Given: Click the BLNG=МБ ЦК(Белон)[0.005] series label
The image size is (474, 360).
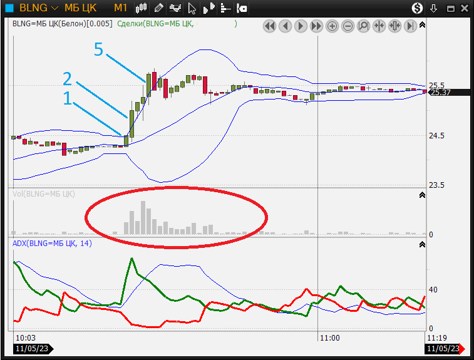Looking at the screenshot, I should [x=62, y=24].
